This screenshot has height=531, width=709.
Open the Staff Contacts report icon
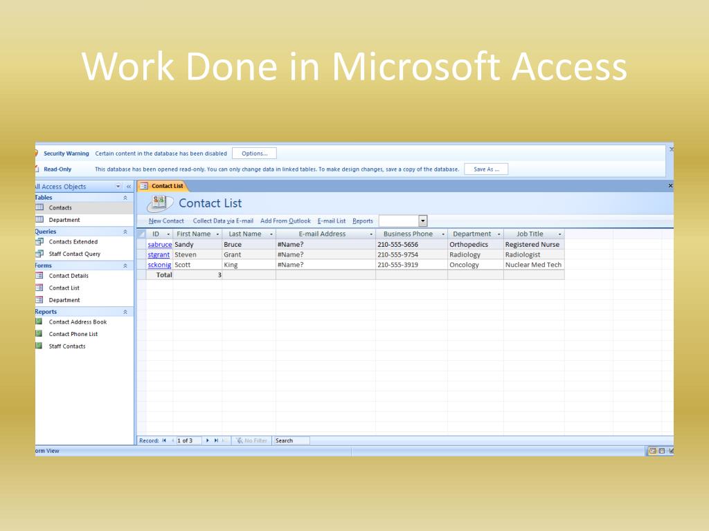pos(39,346)
